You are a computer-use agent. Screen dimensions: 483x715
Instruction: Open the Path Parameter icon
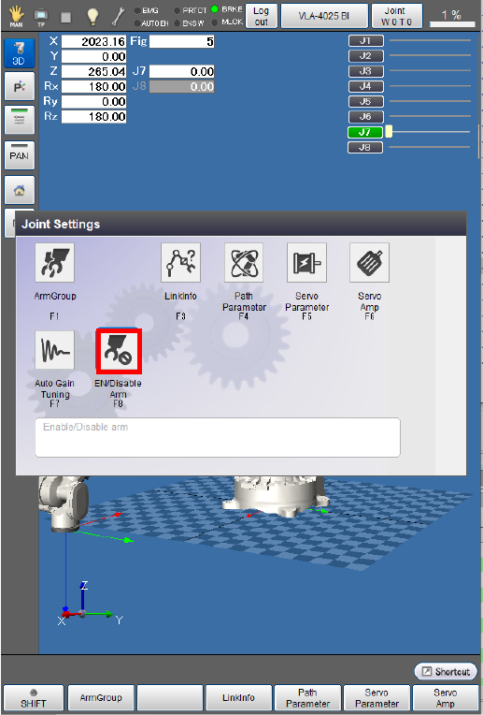(x=244, y=263)
